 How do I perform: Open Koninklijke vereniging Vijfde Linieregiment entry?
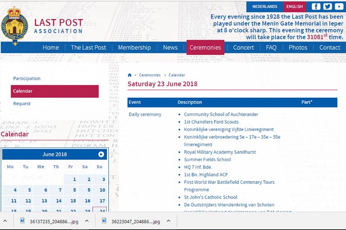point(229,129)
